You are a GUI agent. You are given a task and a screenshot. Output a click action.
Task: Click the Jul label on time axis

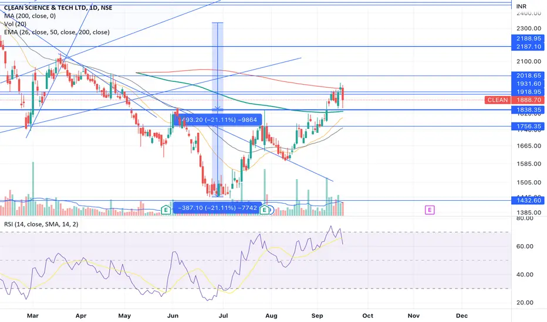[223, 316]
